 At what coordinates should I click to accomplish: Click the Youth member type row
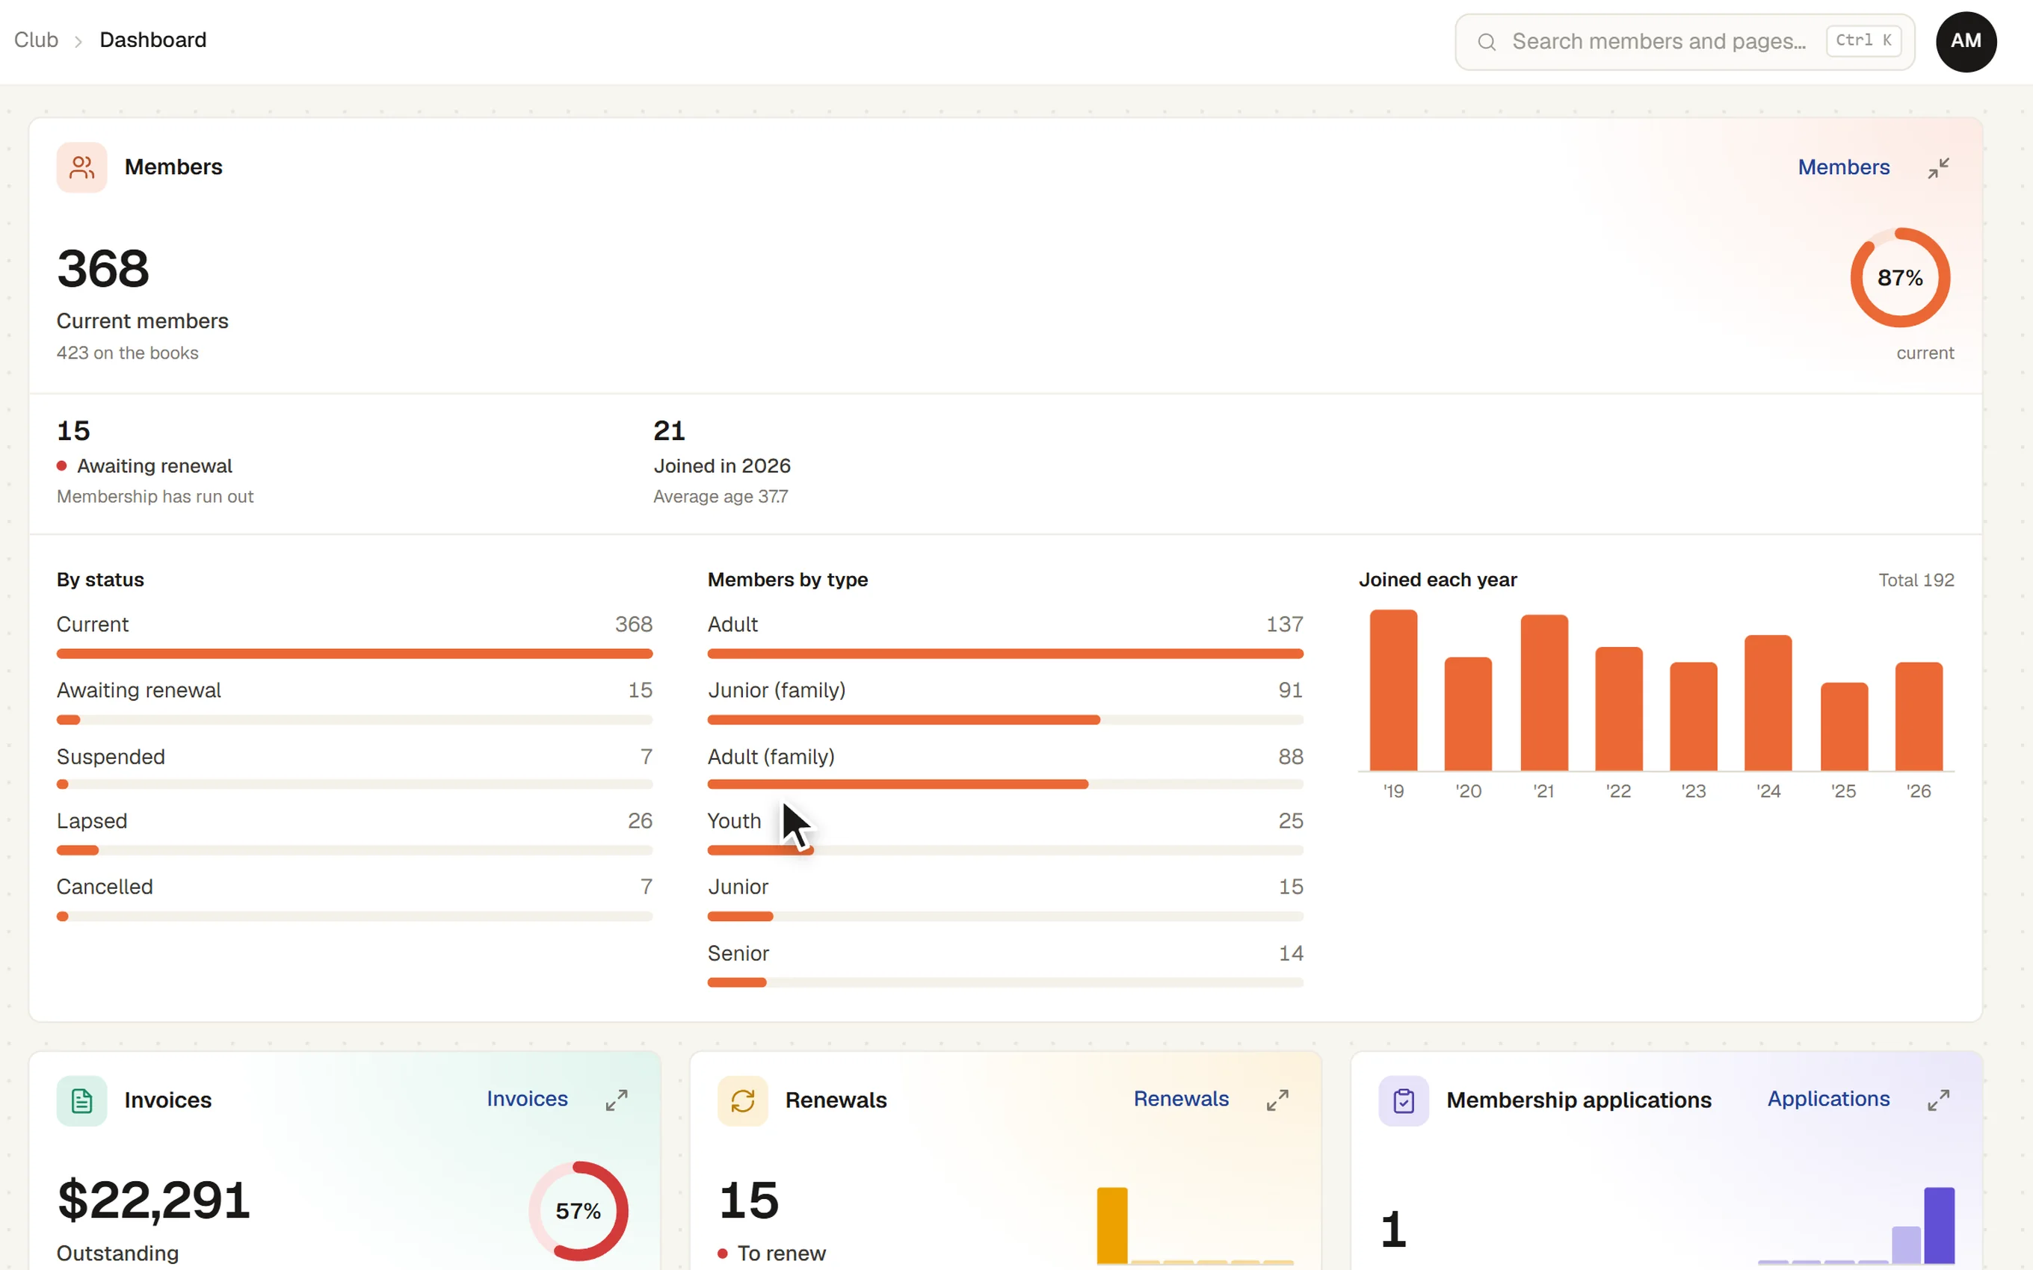tap(1005, 832)
